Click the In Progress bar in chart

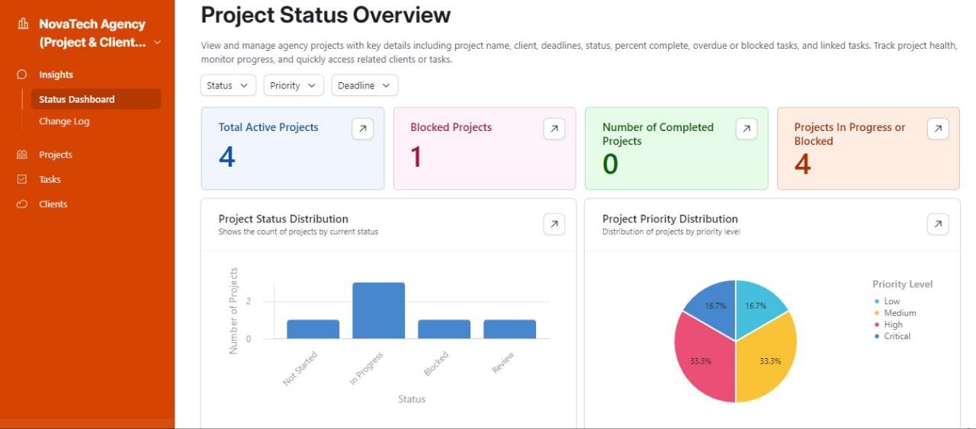coord(378,310)
